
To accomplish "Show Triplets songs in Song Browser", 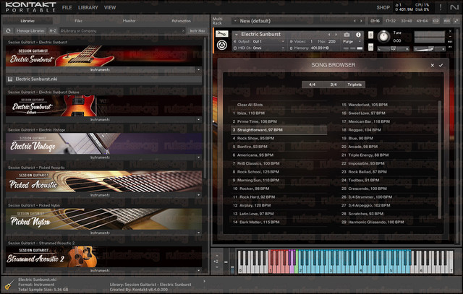I will [354, 85].
